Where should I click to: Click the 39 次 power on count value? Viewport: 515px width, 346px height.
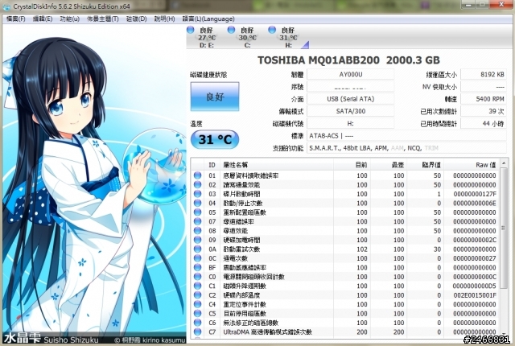(484, 111)
